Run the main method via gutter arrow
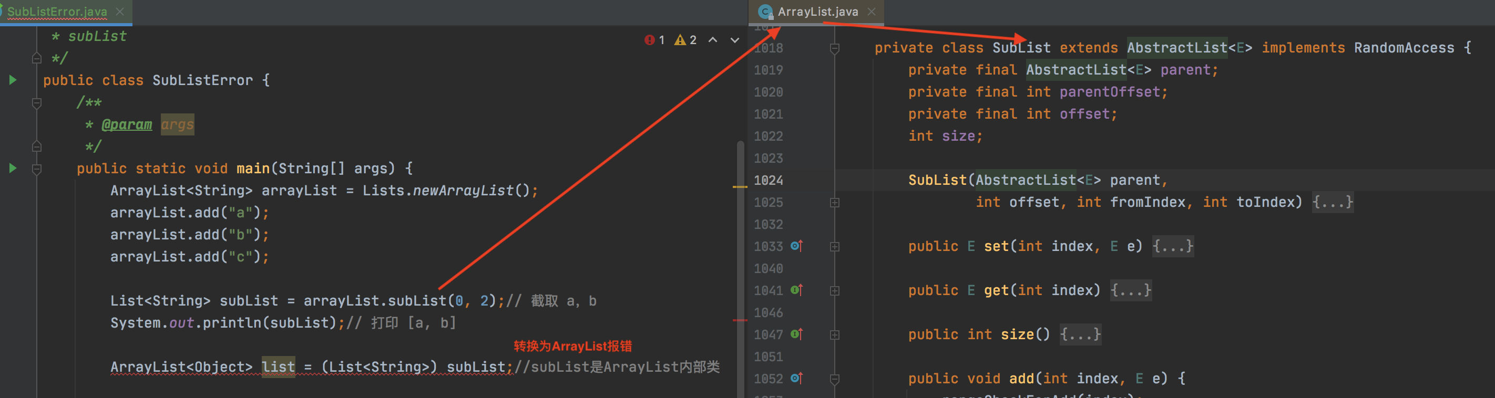The image size is (1495, 398). pos(13,168)
